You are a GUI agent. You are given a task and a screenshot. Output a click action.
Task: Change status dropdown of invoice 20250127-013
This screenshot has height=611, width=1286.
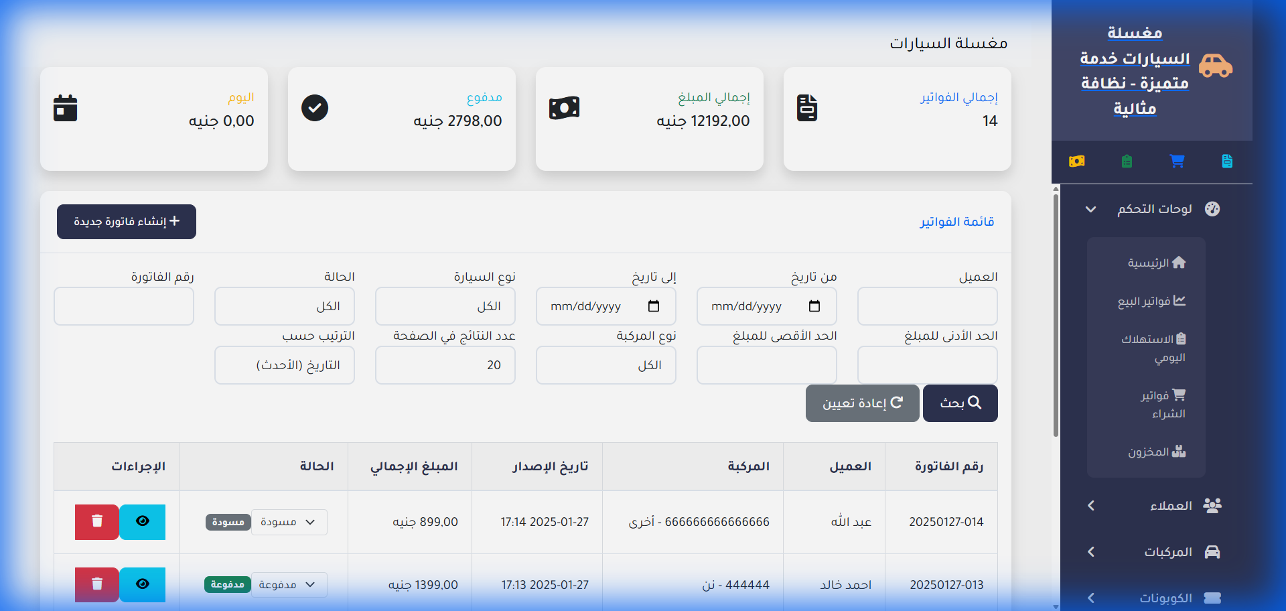pos(289,585)
